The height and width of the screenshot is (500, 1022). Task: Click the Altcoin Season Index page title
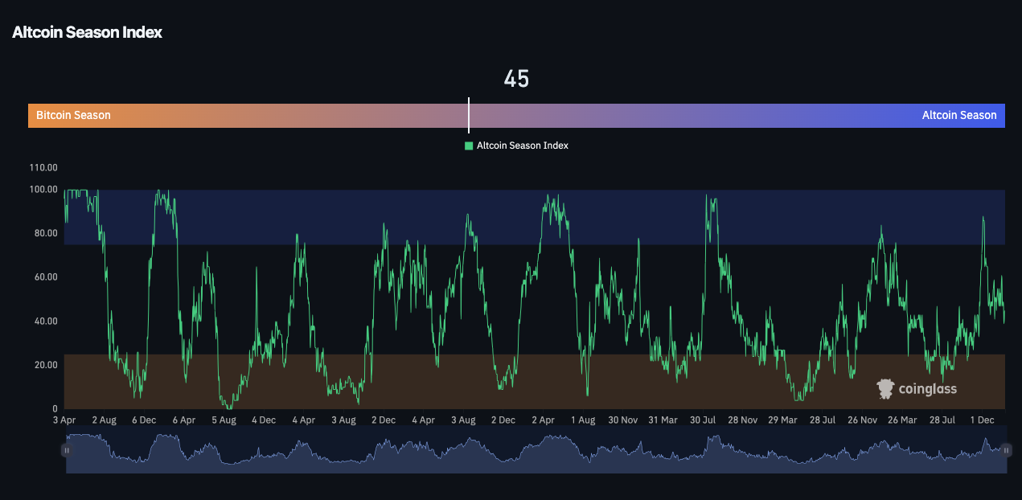pos(87,32)
